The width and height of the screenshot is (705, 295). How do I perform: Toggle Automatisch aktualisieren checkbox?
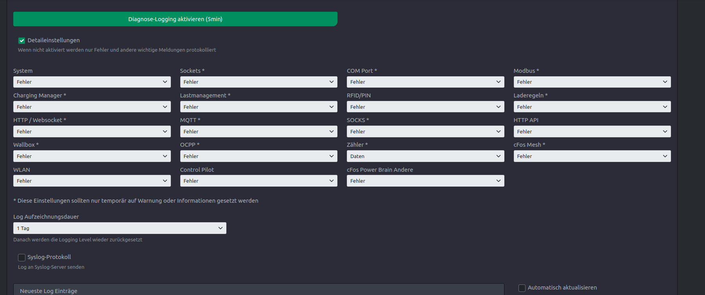(522, 288)
